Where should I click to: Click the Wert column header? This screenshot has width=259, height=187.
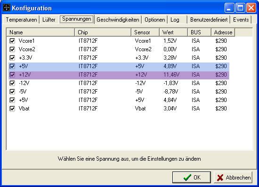(x=174, y=32)
